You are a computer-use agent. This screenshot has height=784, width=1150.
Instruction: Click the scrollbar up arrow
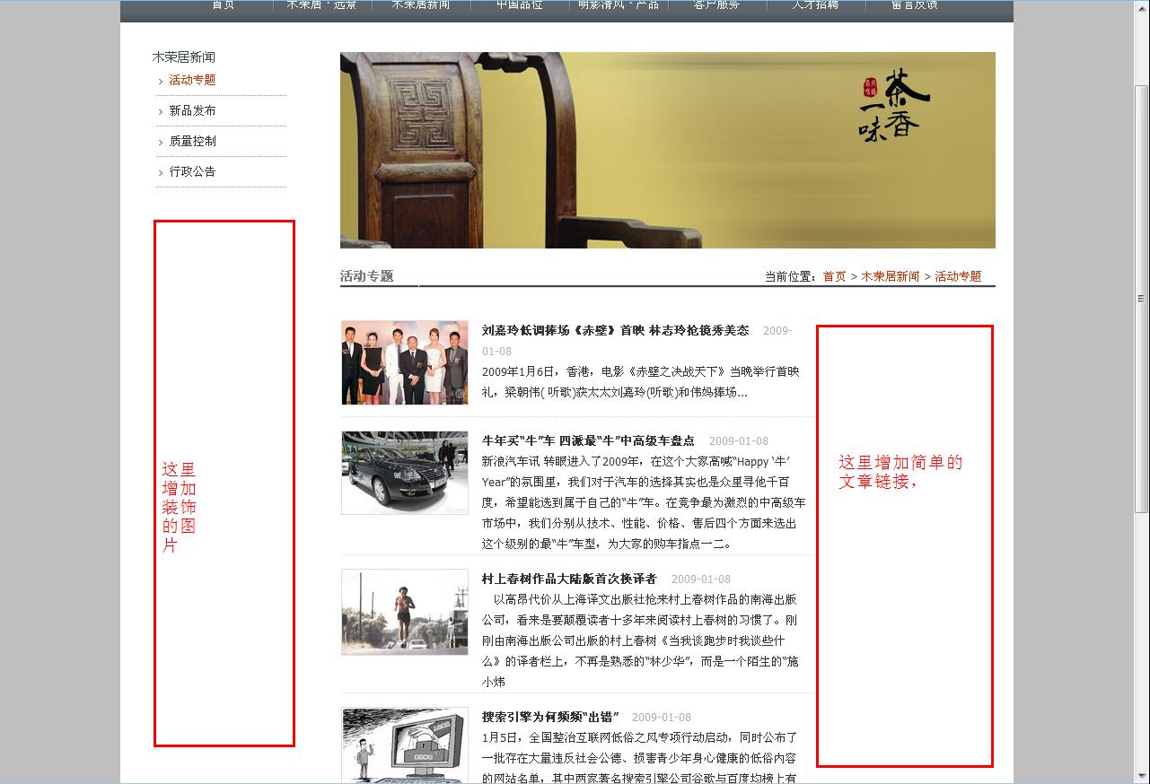click(x=1141, y=7)
